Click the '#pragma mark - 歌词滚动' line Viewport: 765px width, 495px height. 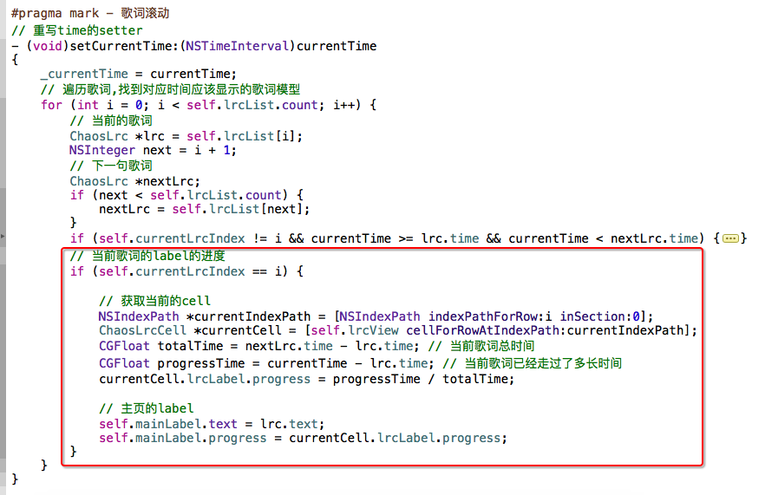(x=90, y=13)
